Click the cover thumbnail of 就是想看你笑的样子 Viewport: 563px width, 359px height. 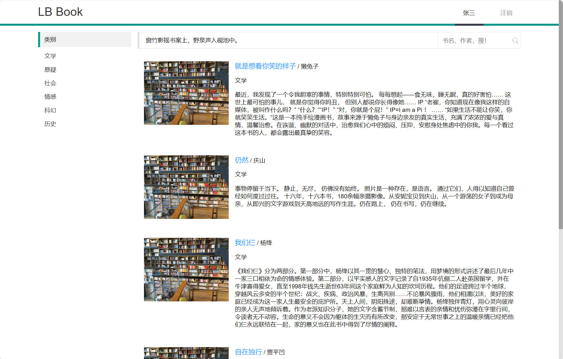coord(186,93)
